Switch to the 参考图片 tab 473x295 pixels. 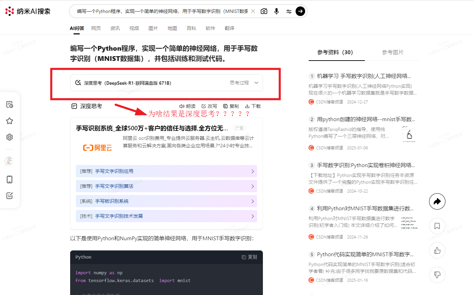click(393, 52)
